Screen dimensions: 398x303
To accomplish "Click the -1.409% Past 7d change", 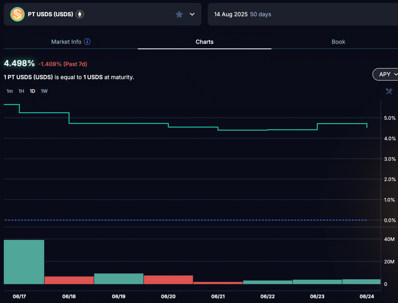I will 63,64.
